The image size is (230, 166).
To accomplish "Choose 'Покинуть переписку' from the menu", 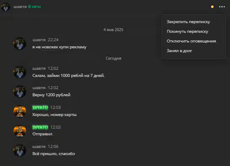I will 187,32.
